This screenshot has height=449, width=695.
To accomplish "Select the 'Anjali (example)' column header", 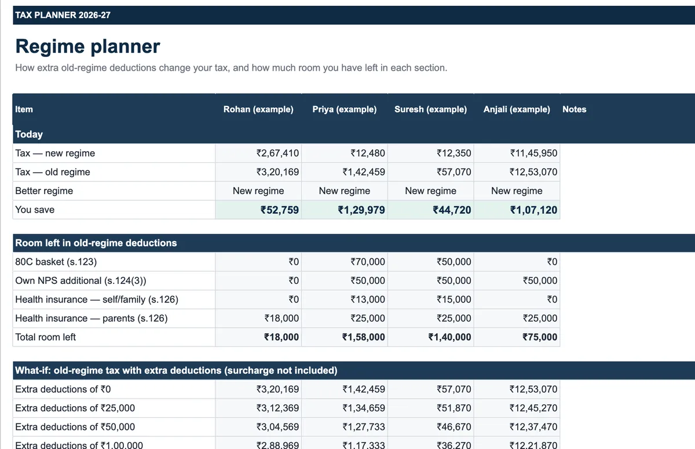I will click(517, 109).
